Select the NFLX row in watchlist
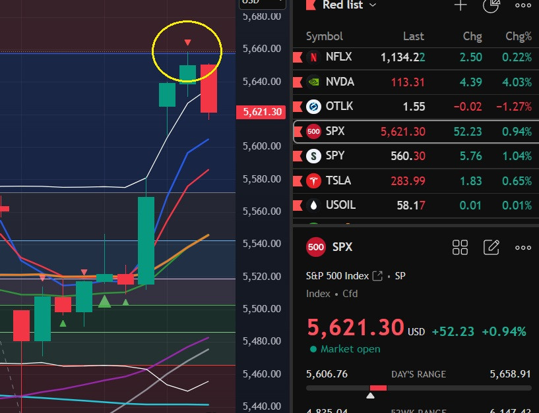Screen dimensions: 539x413 [x=416, y=57]
